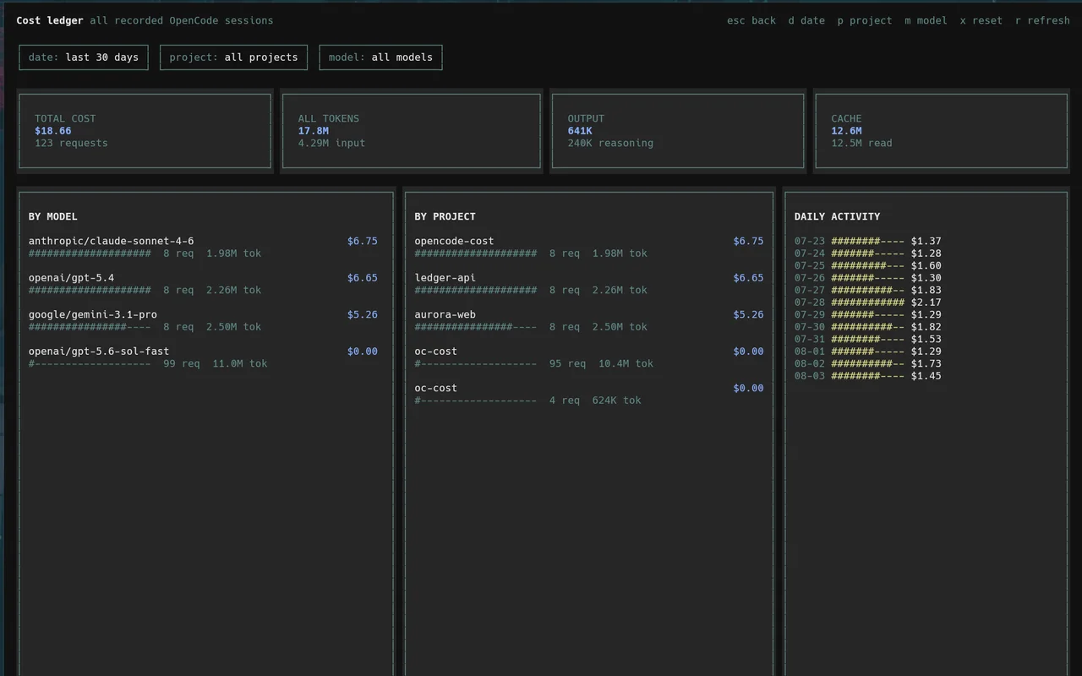Click the $1.73 value on 08-02
Image resolution: width=1082 pixels, height=676 pixels.
click(926, 363)
